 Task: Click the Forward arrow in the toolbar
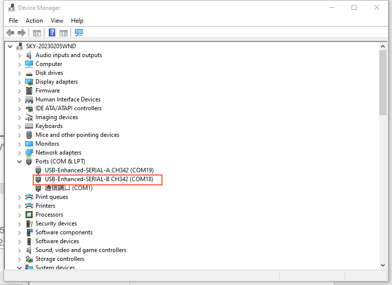(21, 33)
